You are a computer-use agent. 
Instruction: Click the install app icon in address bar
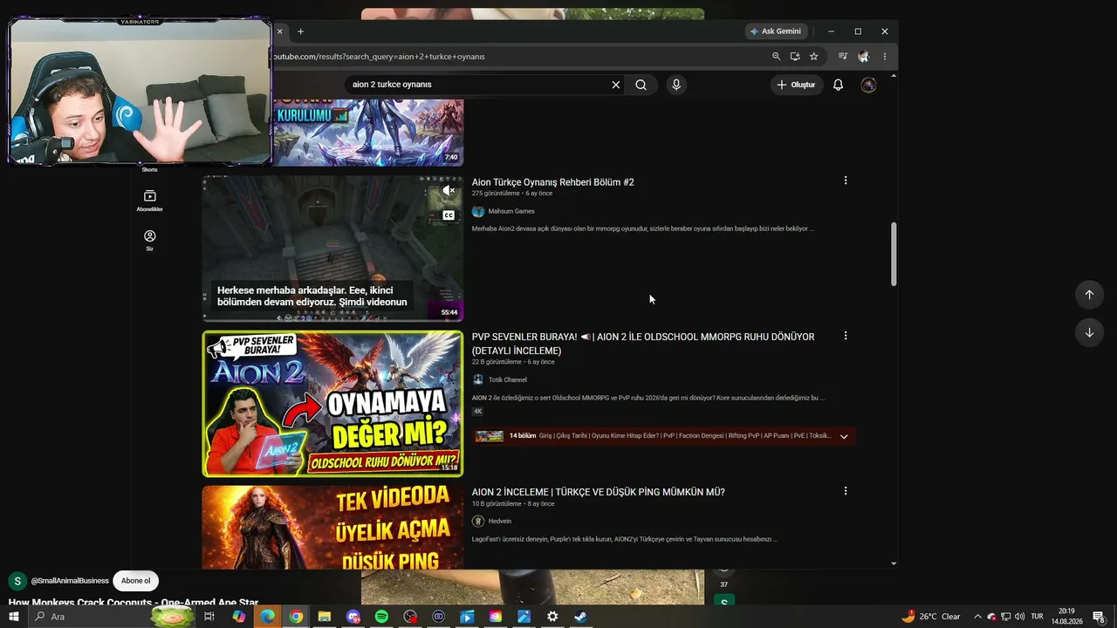pyautogui.click(x=795, y=57)
